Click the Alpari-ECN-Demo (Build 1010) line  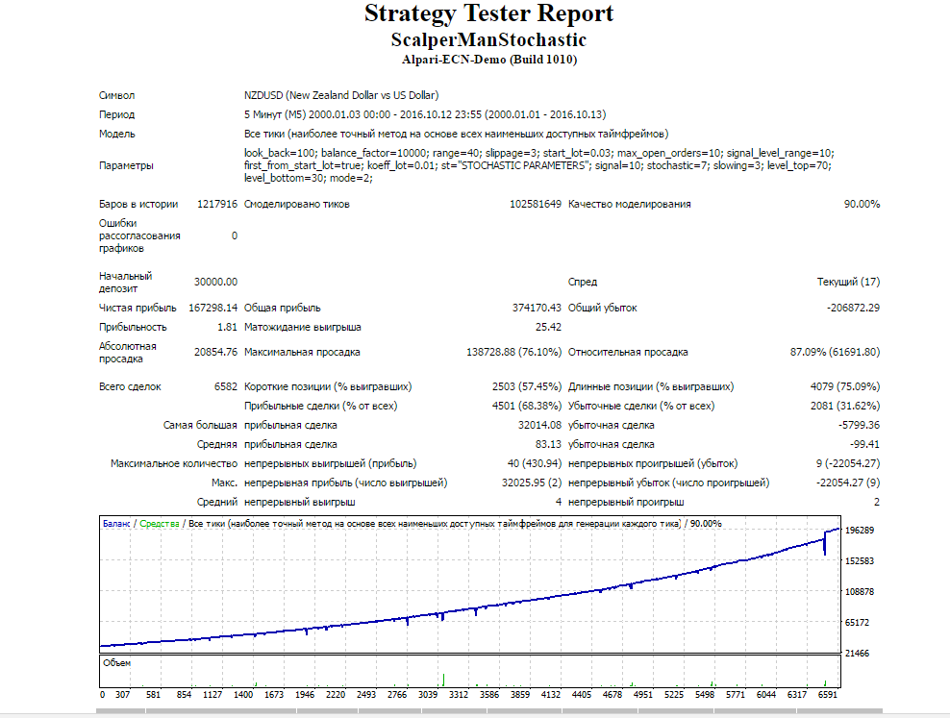(x=488, y=60)
